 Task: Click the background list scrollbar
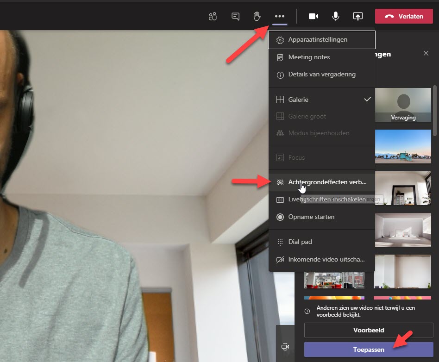click(434, 111)
